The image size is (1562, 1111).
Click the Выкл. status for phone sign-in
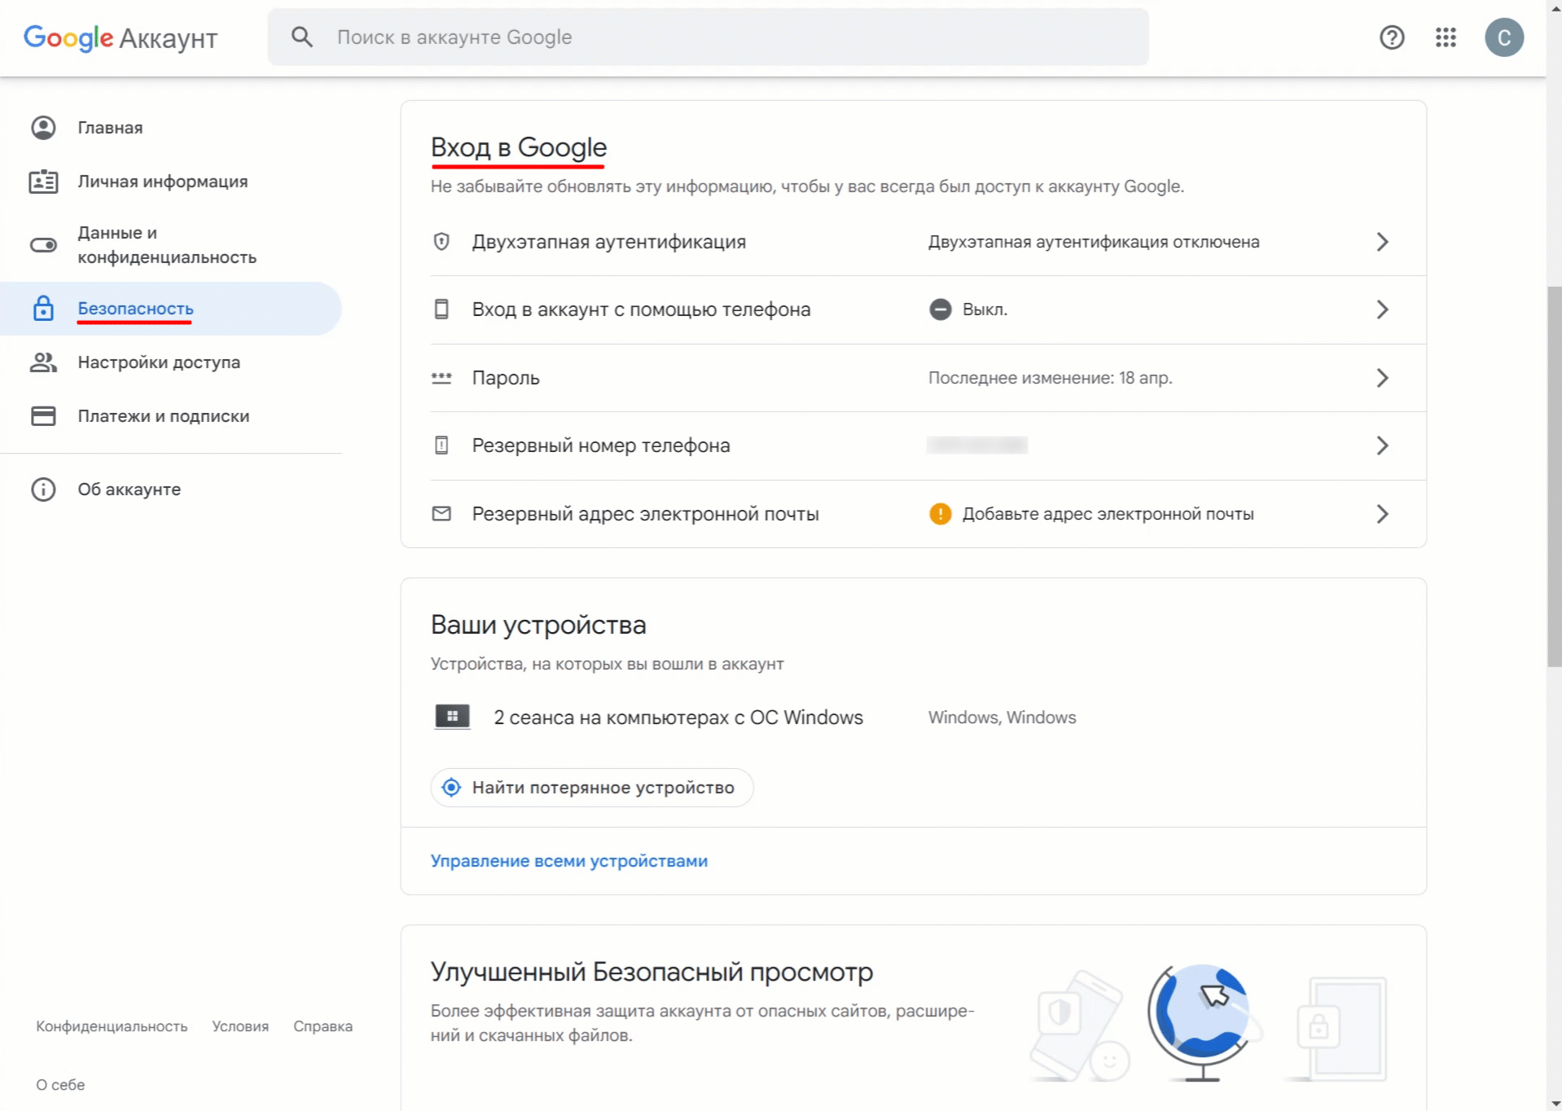[x=984, y=310]
